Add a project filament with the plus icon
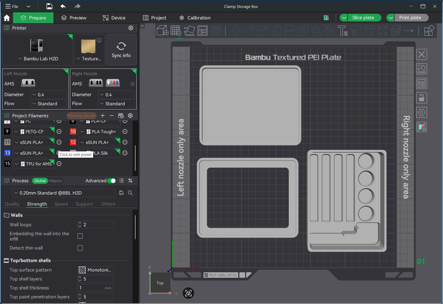 point(103,116)
